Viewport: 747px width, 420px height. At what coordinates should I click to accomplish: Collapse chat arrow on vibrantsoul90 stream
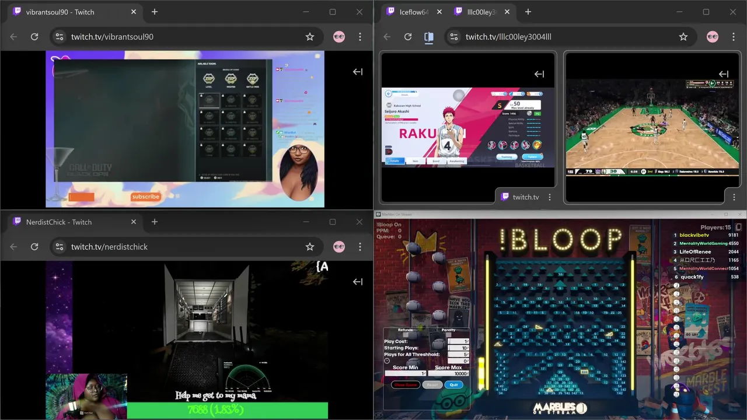(x=358, y=72)
